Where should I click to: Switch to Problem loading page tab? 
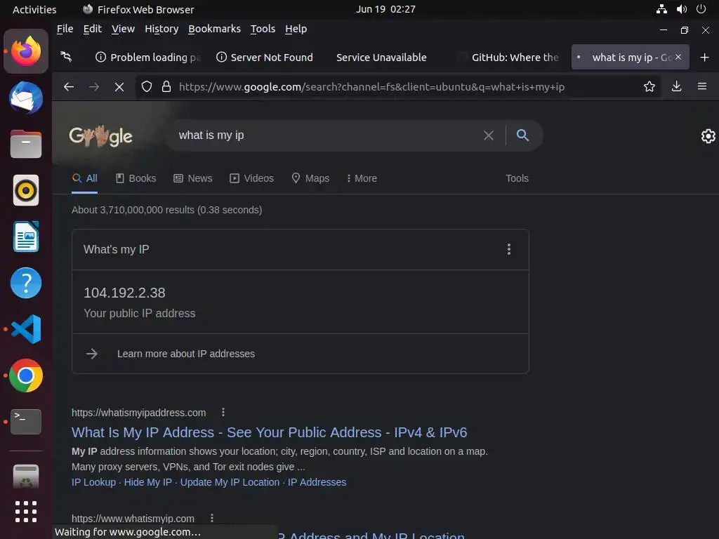coord(147,58)
